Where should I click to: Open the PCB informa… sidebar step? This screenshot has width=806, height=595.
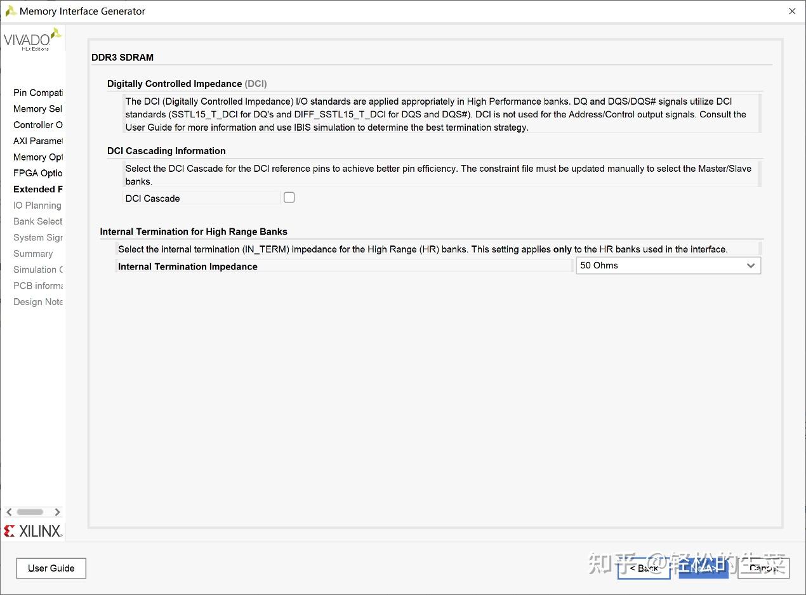tap(38, 286)
